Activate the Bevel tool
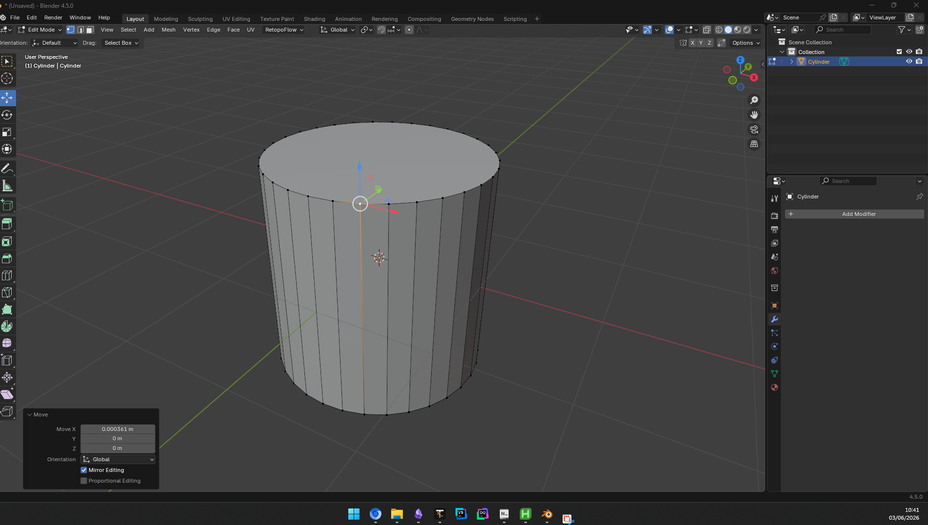This screenshot has width=928, height=525. pyautogui.click(x=7, y=258)
